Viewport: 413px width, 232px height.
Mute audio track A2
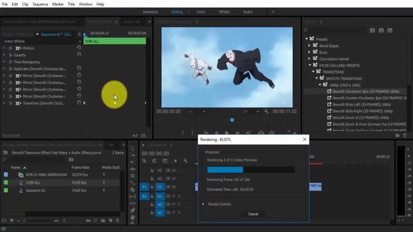(x=174, y=204)
